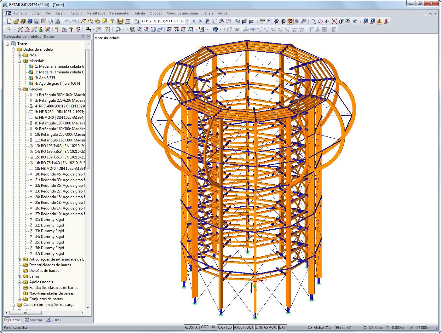Select section 31: Dummy Rigid
441x333 pixels.
click(x=49, y=220)
